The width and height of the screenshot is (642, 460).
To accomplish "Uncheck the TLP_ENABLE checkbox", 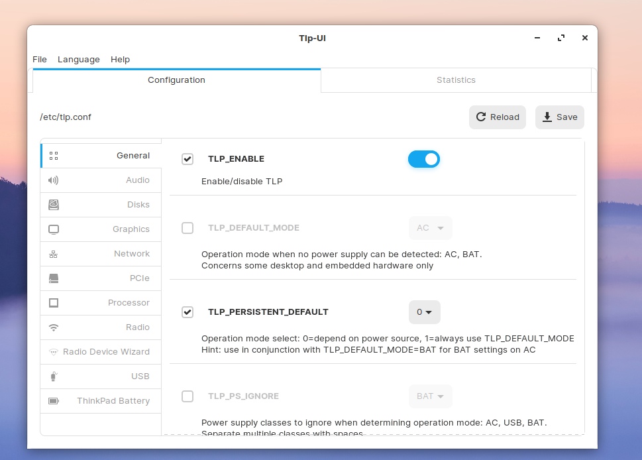I will [187, 159].
